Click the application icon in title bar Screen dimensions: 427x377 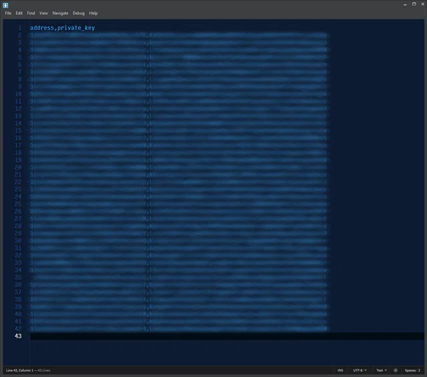(5, 5)
